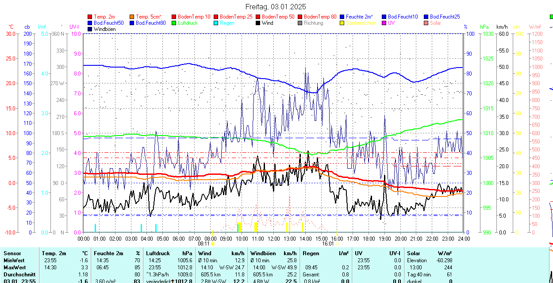
Task: Click the Bod.Feucht80 legend label
Action: (150, 23)
